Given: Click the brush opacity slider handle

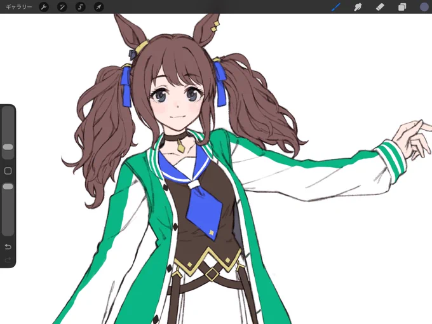Looking at the screenshot, I should [8, 187].
